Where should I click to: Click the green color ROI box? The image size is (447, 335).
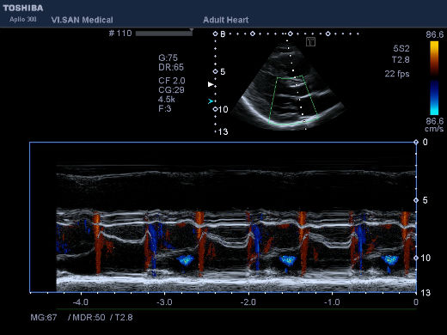click(294, 100)
